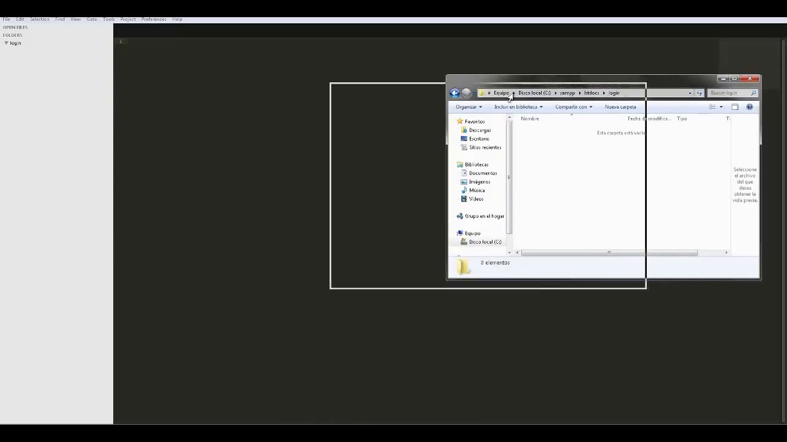Open the view options dropdown arrow
Image resolution: width=787 pixels, height=442 pixels.
click(x=721, y=107)
